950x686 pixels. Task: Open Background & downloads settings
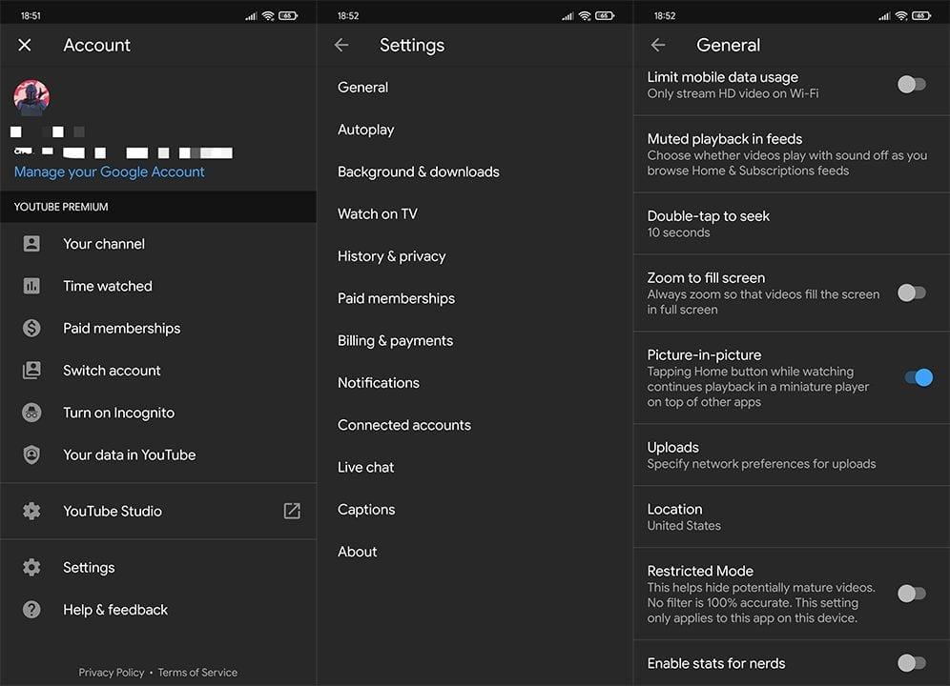pyautogui.click(x=475, y=171)
